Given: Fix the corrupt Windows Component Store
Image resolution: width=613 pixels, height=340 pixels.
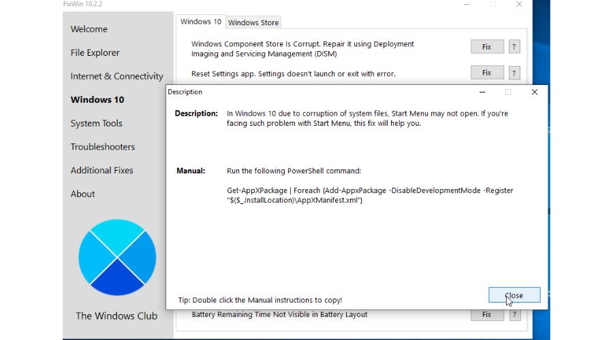Looking at the screenshot, I should point(487,47).
